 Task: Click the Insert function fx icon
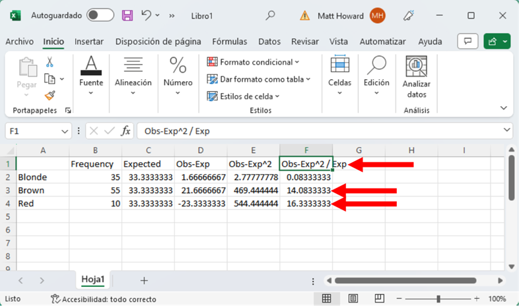(125, 131)
